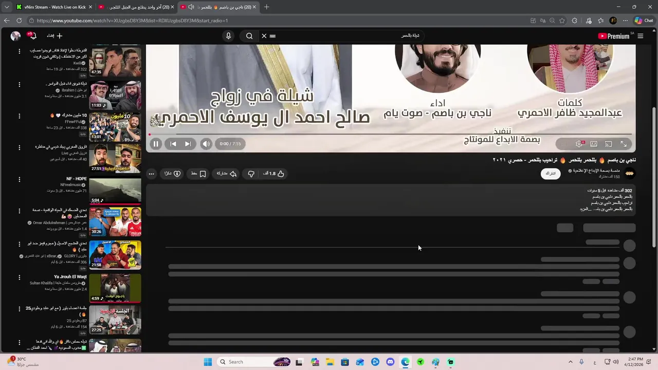Open options menu for NF - HOPE
This screenshot has width=658, height=370.
point(20,179)
